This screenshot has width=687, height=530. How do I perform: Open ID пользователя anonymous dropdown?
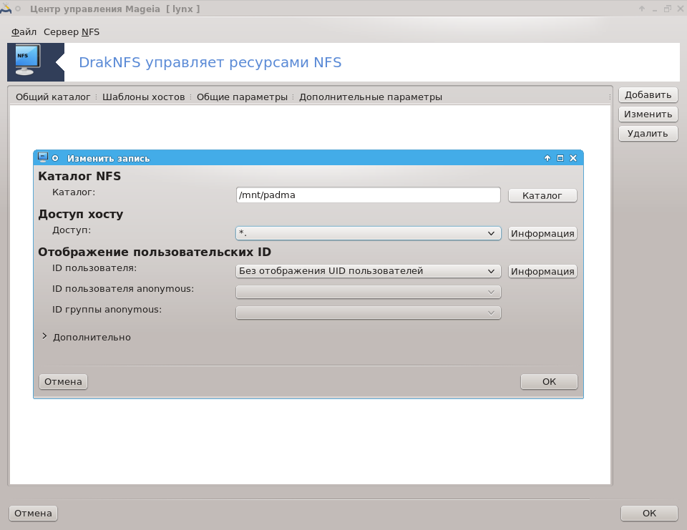coord(368,292)
